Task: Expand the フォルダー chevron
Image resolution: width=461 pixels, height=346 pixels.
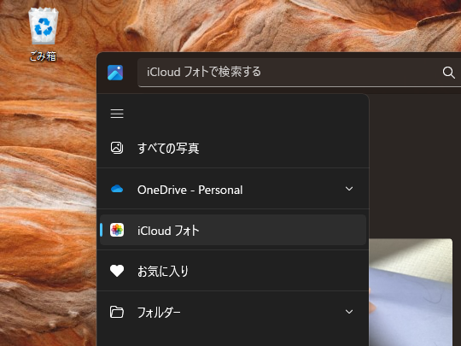Action: tap(349, 312)
